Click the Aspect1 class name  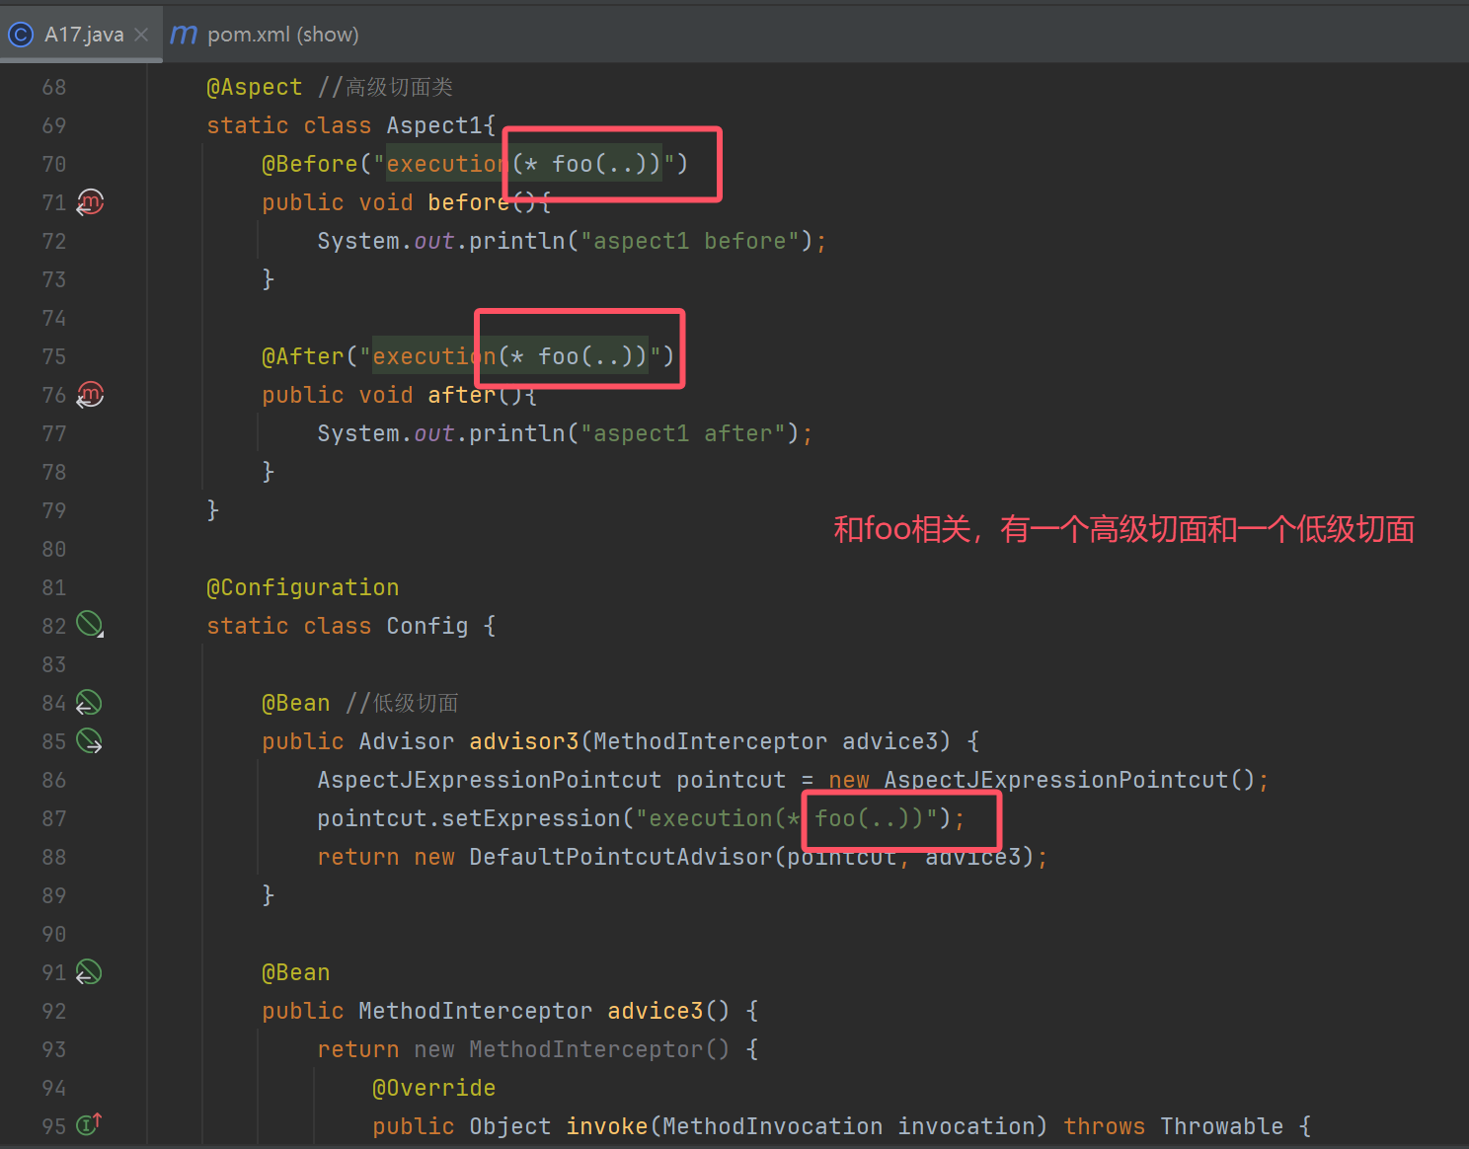click(434, 125)
